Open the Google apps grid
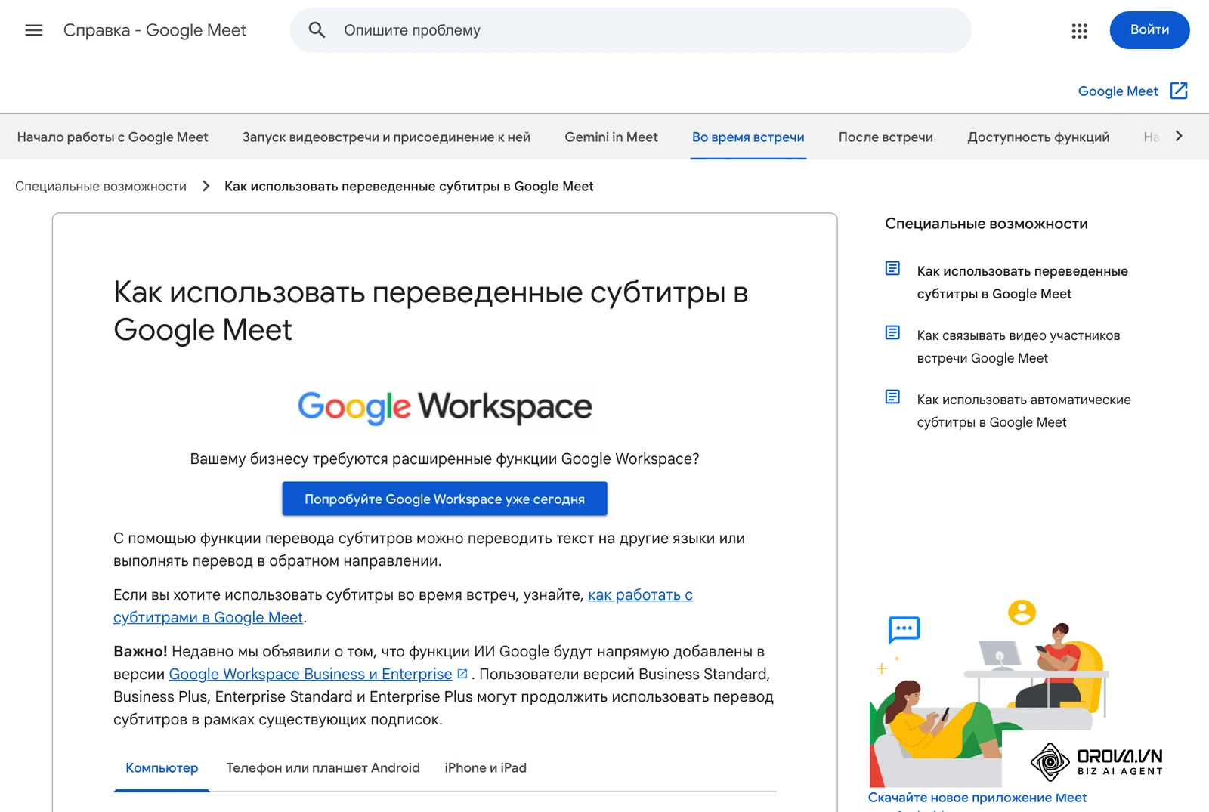This screenshot has height=812, width=1209. (1079, 30)
